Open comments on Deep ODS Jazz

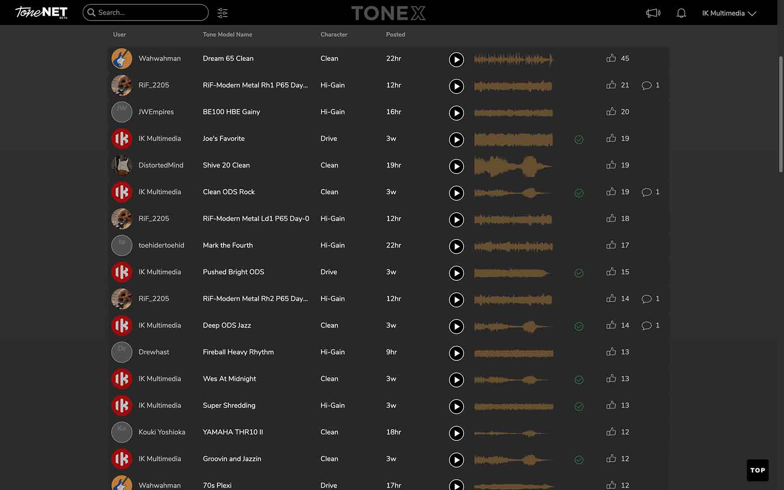pos(647,325)
